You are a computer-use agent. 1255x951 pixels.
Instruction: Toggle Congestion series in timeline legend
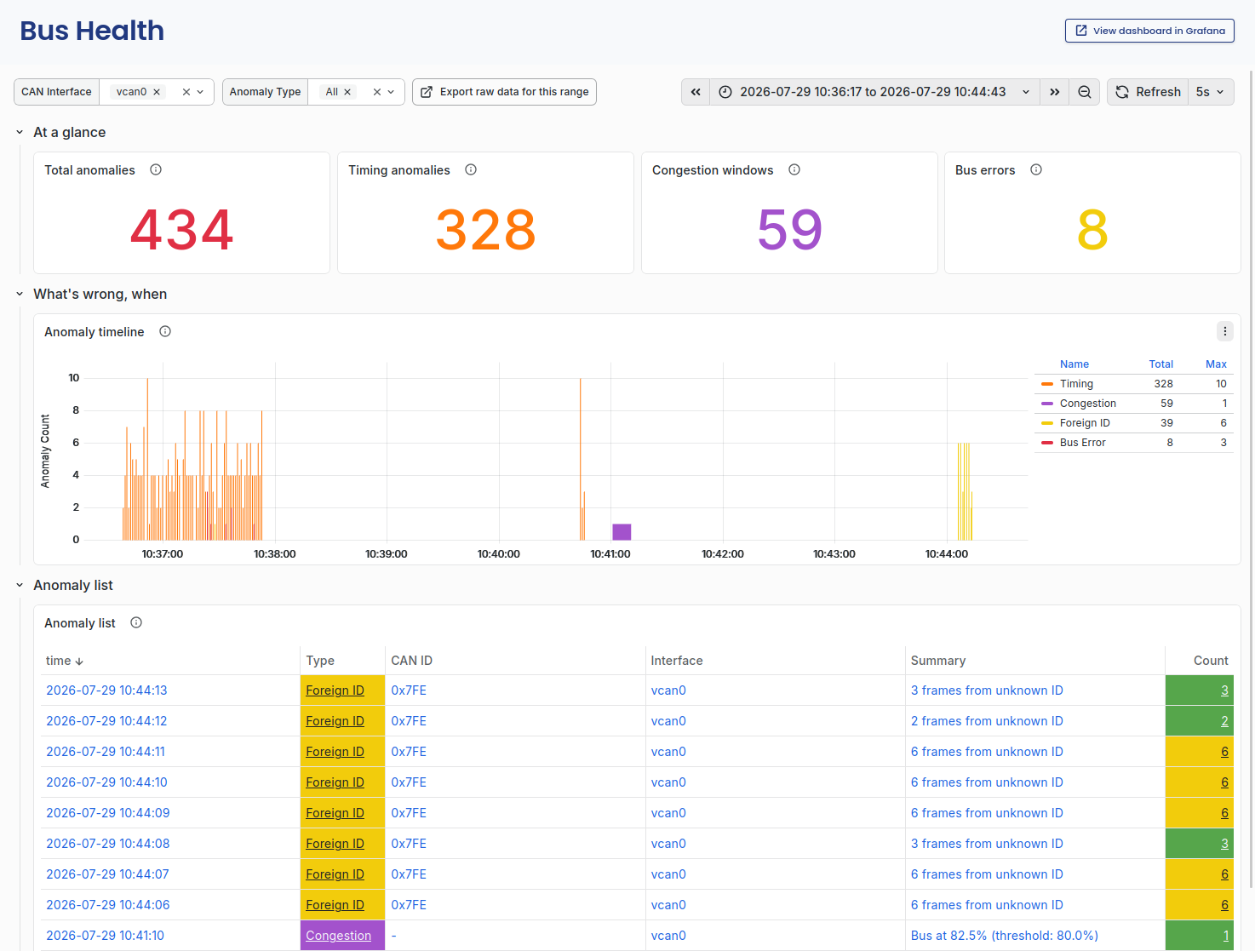(x=1087, y=404)
